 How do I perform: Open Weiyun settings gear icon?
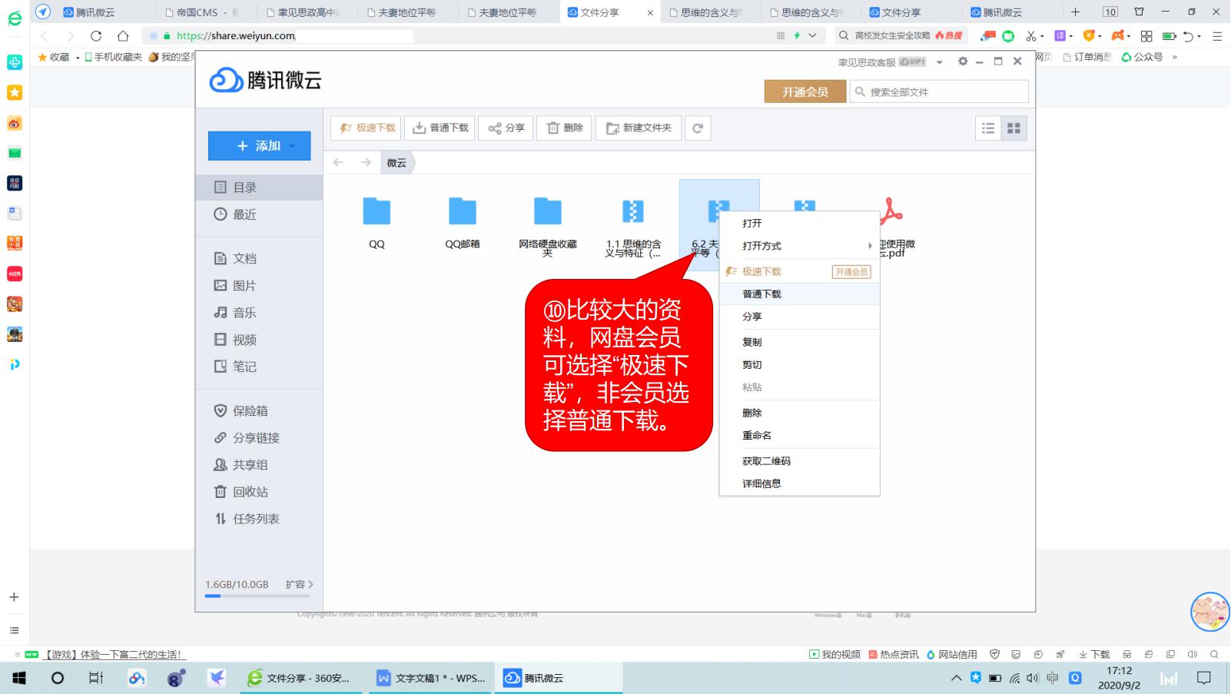tap(963, 61)
